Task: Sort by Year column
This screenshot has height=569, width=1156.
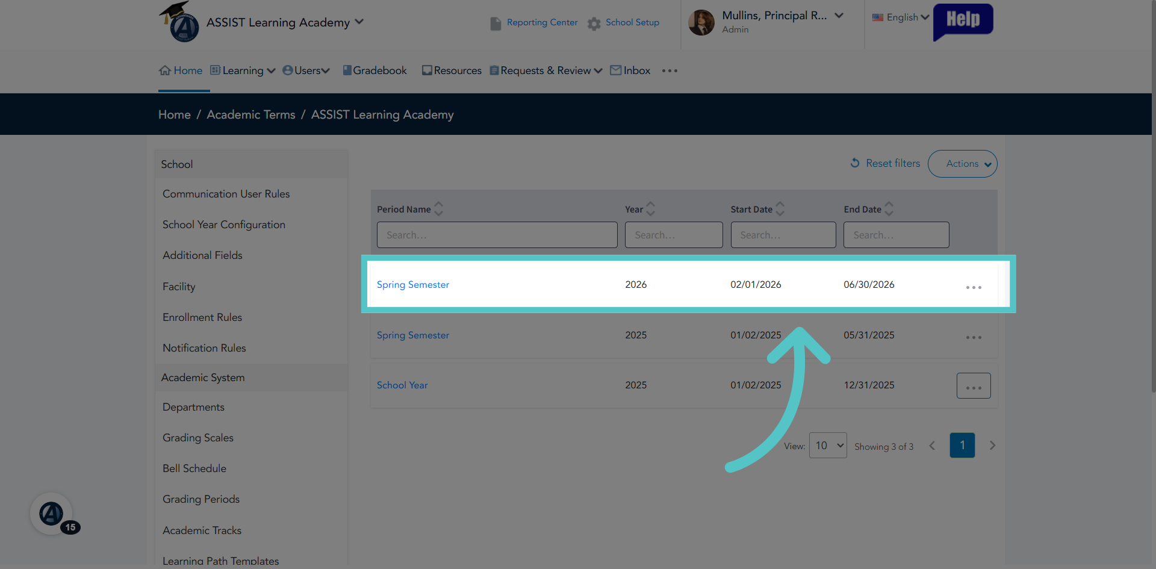Action: [650, 209]
